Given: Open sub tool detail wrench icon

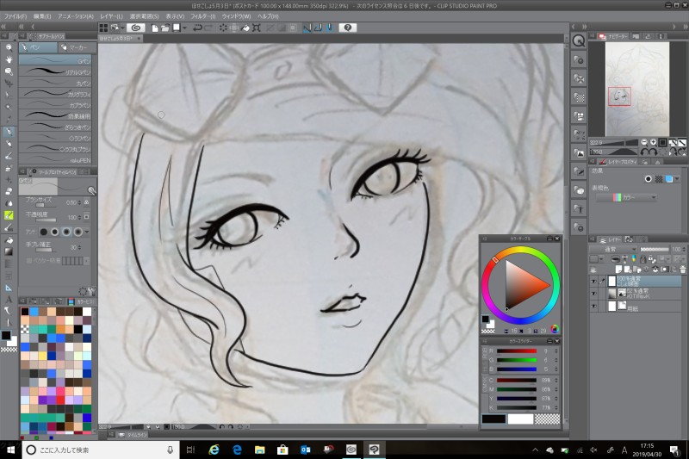Looking at the screenshot, I should coord(91,291).
